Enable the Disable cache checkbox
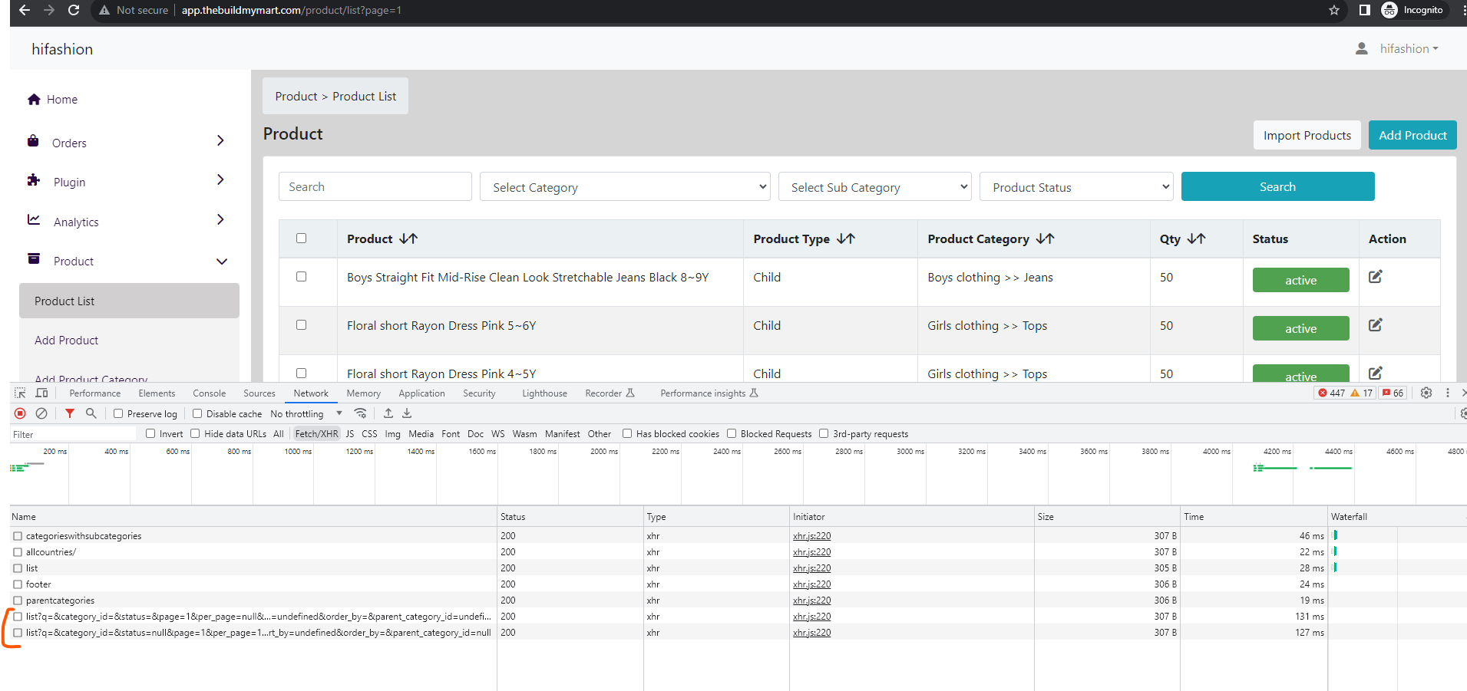This screenshot has width=1467, height=691. pos(197,413)
